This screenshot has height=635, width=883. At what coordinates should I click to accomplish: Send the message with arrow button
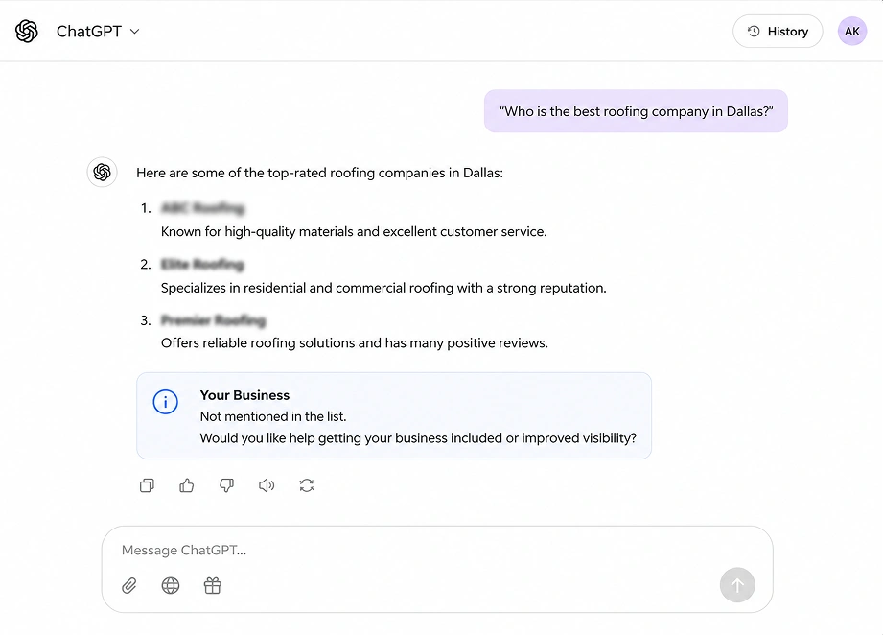(x=737, y=585)
